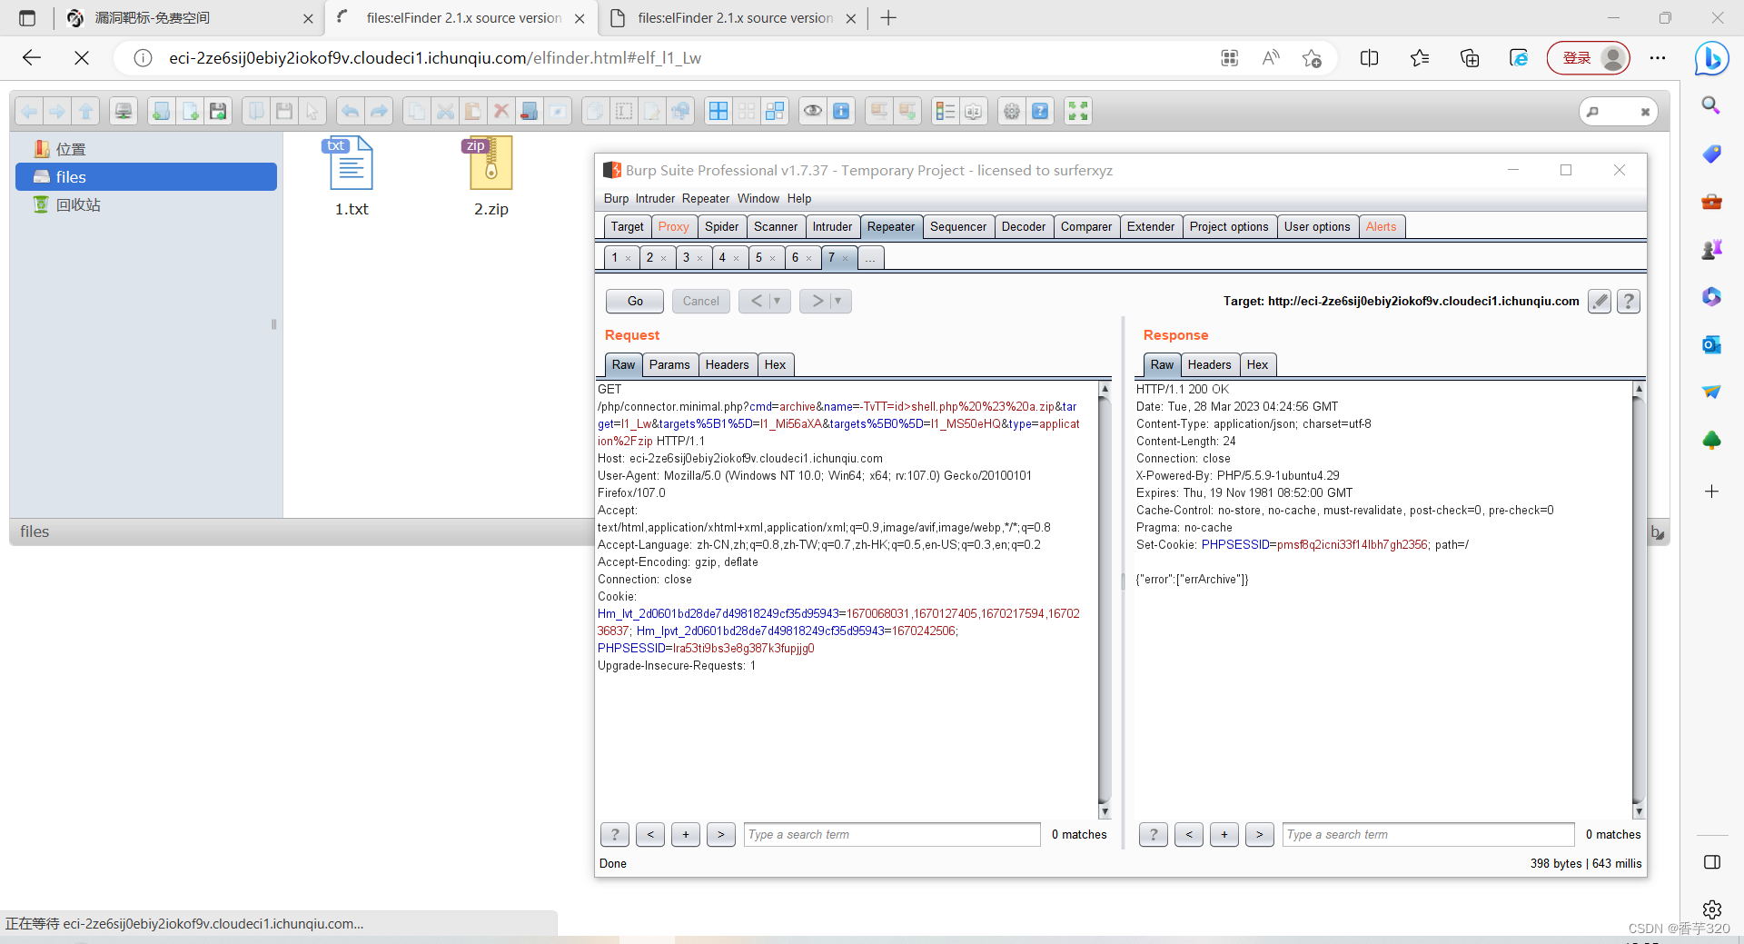Click the Request pane vertical scrollbar
The image size is (1744, 944).
(x=1105, y=600)
